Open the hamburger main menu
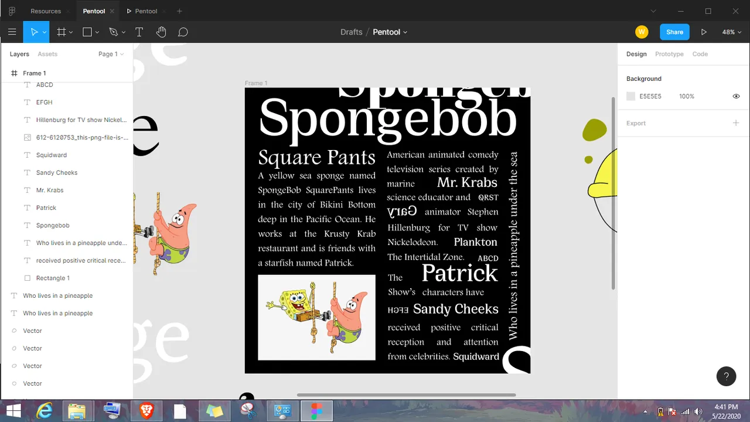 (12, 32)
